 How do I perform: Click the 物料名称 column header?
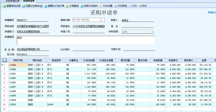tap(37, 60)
